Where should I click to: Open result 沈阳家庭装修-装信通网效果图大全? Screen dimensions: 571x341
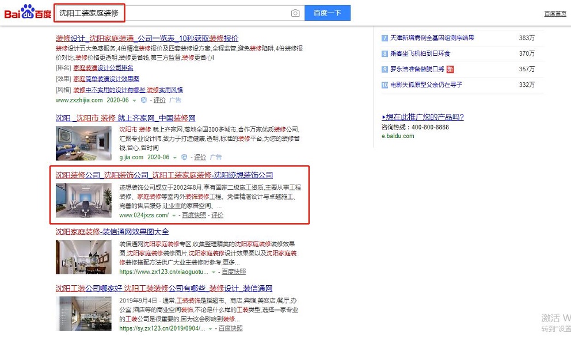point(112,232)
